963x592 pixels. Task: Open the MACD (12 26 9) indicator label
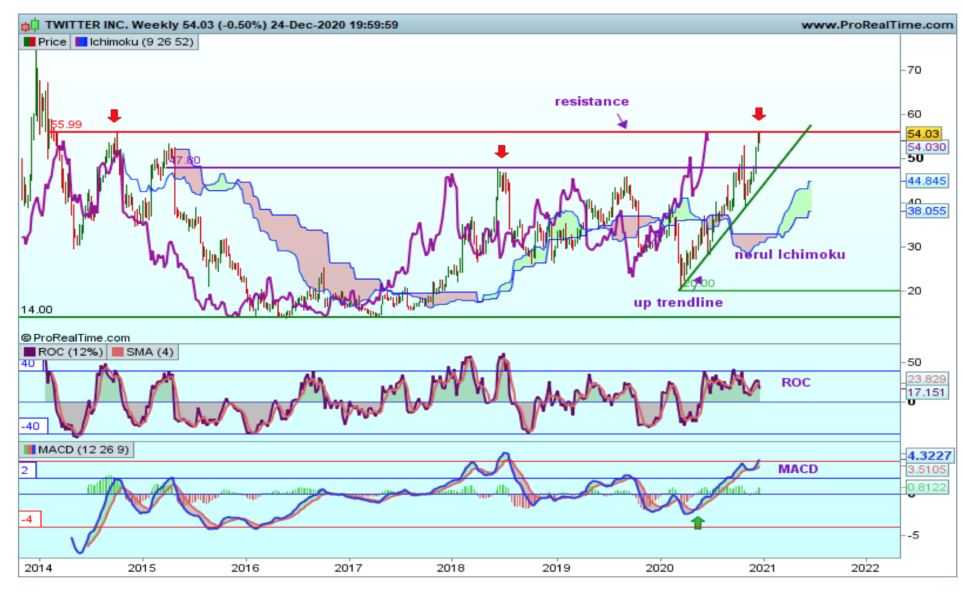click(x=76, y=449)
